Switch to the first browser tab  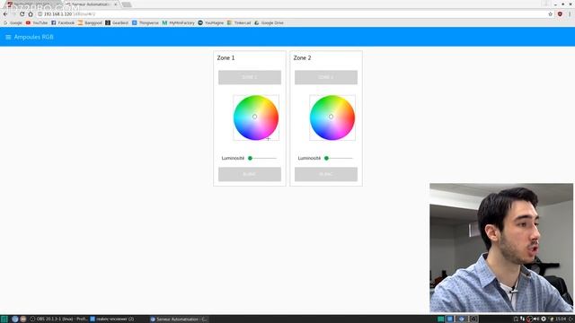click(x=33, y=4)
